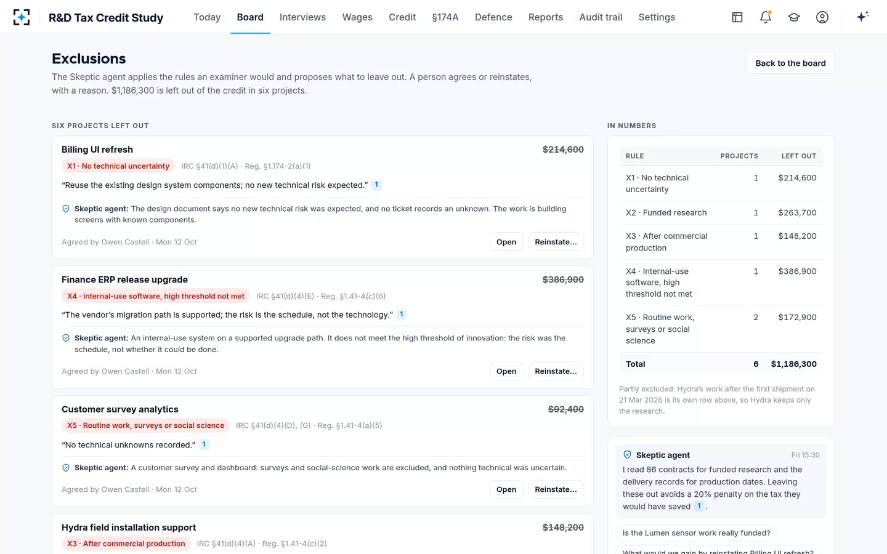Click Back to the board button
Screen dimensions: 887x554
790,63
